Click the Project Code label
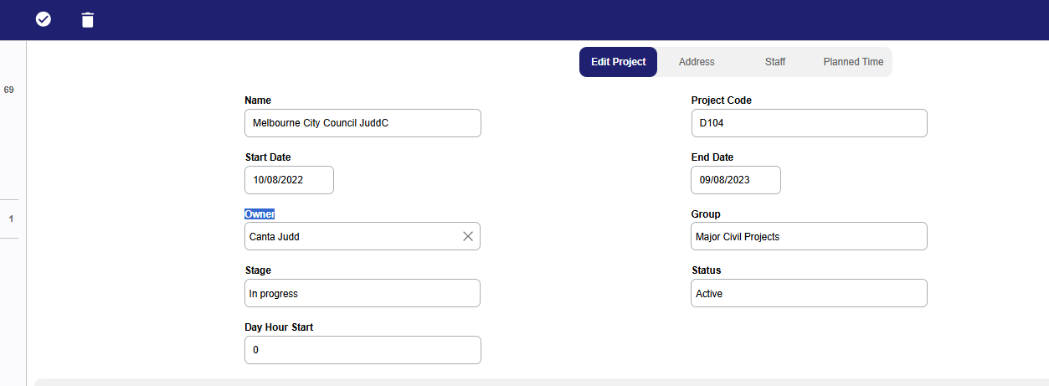This screenshot has height=386, width=1049. point(722,100)
